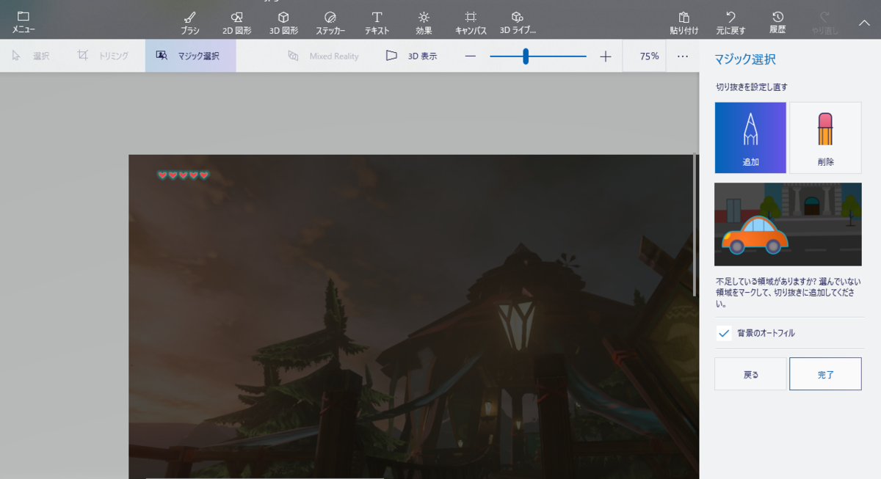Image resolution: width=881 pixels, height=479 pixels.
Task: Choose the トリミング crop tool
Action: click(x=103, y=56)
